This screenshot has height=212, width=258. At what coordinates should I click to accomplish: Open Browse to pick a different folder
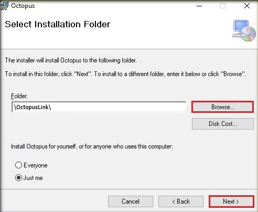coord(222,107)
